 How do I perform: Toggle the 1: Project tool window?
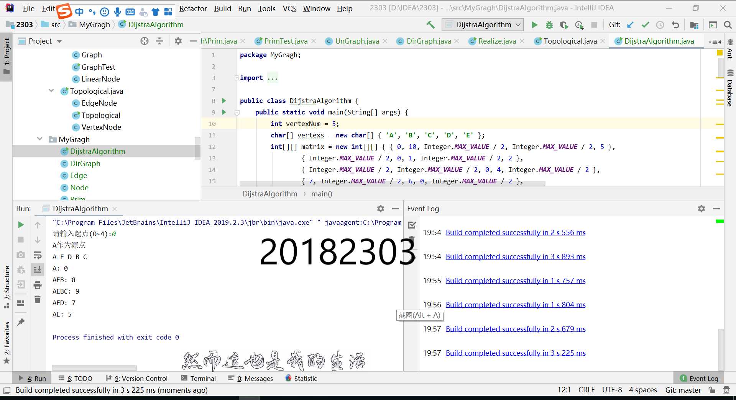point(7,57)
